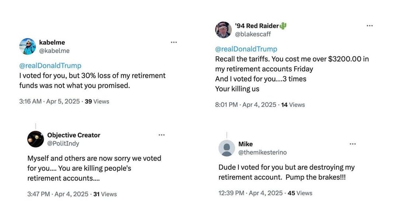The height and width of the screenshot is (224, 398).
Task: Click the 3:16 AM · Apr 5, 2025 timestamp
Action: 49,101
